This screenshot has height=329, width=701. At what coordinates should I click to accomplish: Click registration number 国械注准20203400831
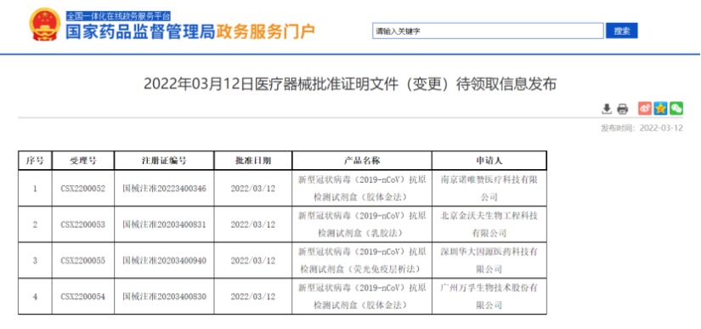(164, 224)
